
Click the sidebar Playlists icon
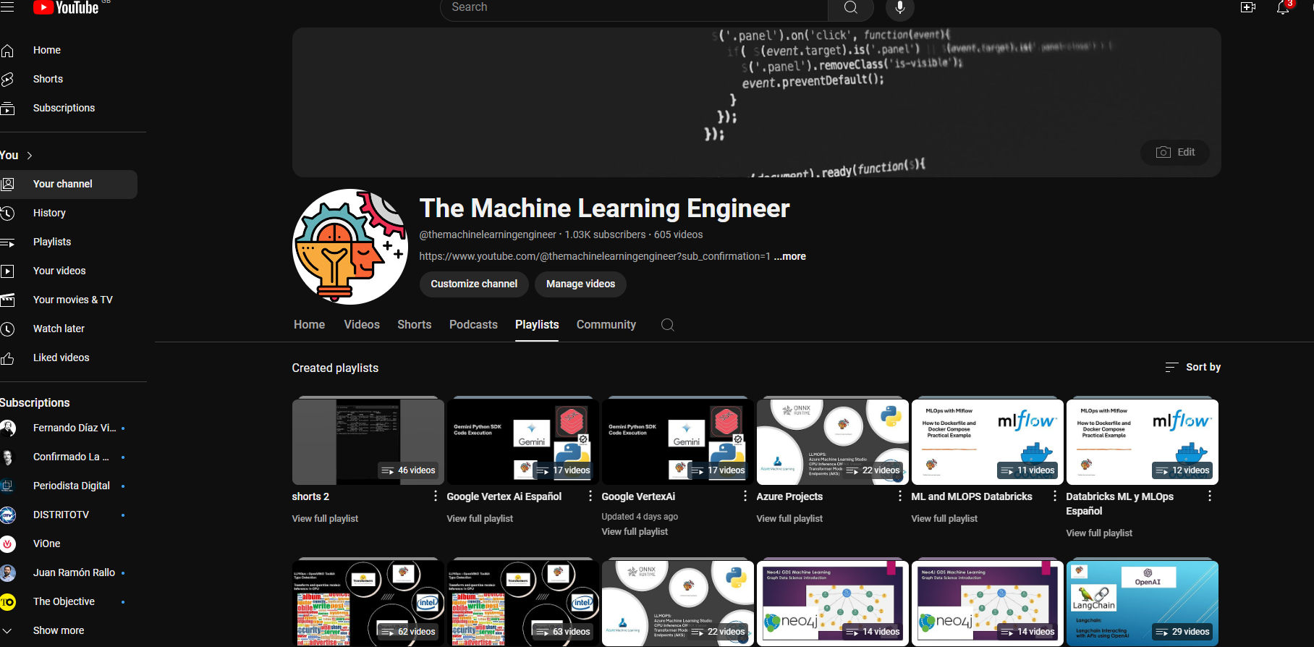tap(7, 242)
